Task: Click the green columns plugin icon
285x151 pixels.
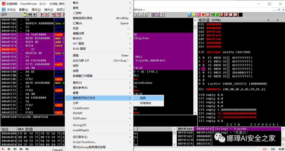Action: tap(212, 15)
